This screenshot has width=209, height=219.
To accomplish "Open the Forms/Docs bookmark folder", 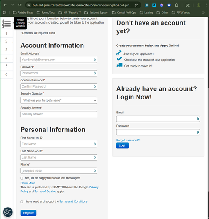I will [46, 13].
